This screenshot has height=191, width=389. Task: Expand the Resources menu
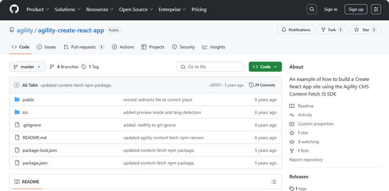point(100,9)
